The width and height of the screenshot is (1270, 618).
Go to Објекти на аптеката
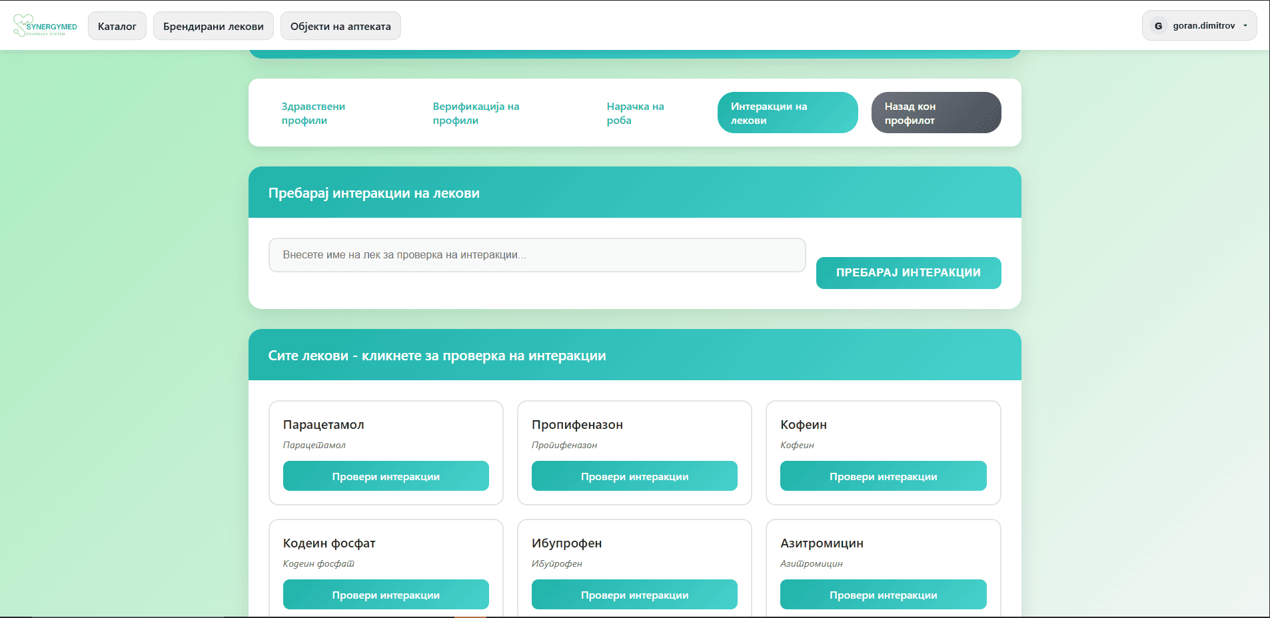340,27
